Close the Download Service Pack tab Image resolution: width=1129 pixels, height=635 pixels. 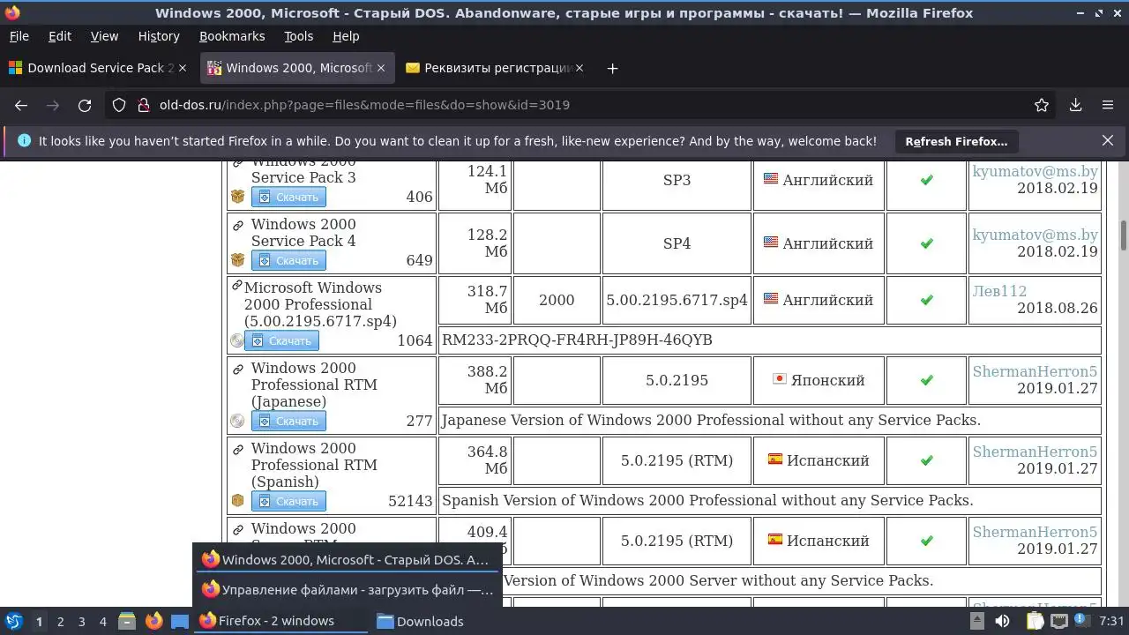click(x=183, y=68)
